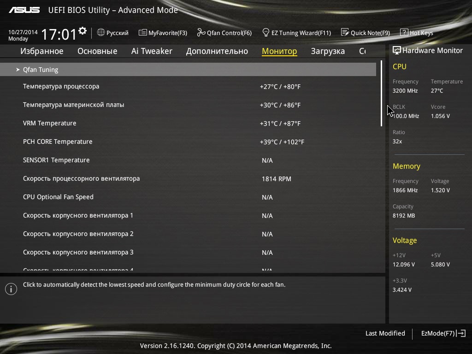
Task: Click the 17:01 clock
Action: [59, 34]
